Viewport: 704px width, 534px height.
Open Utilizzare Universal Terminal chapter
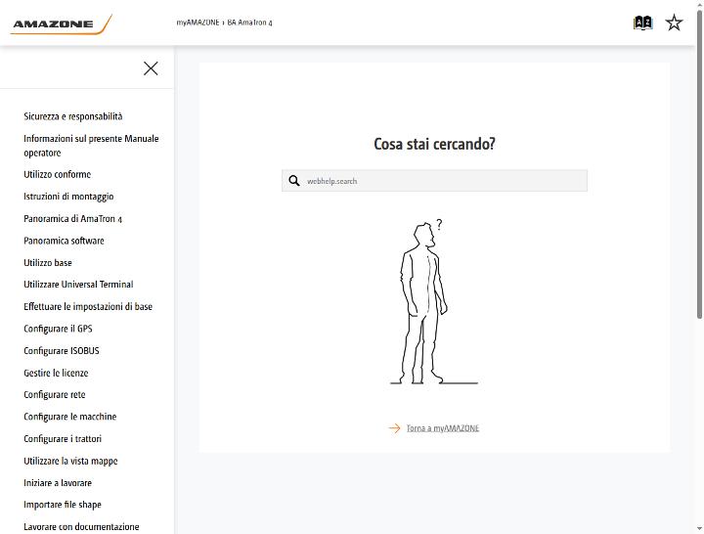pos(78,285)
